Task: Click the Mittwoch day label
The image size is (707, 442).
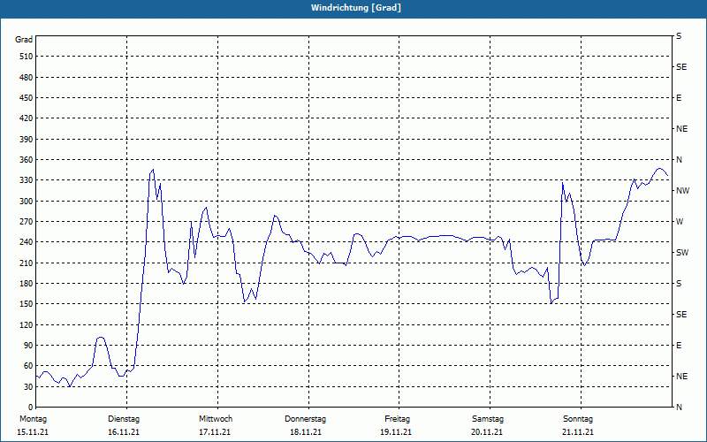Action: point(216,419)
